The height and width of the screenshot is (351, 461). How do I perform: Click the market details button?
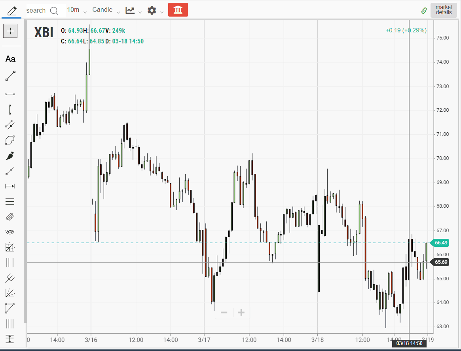[x=444, y=10]
